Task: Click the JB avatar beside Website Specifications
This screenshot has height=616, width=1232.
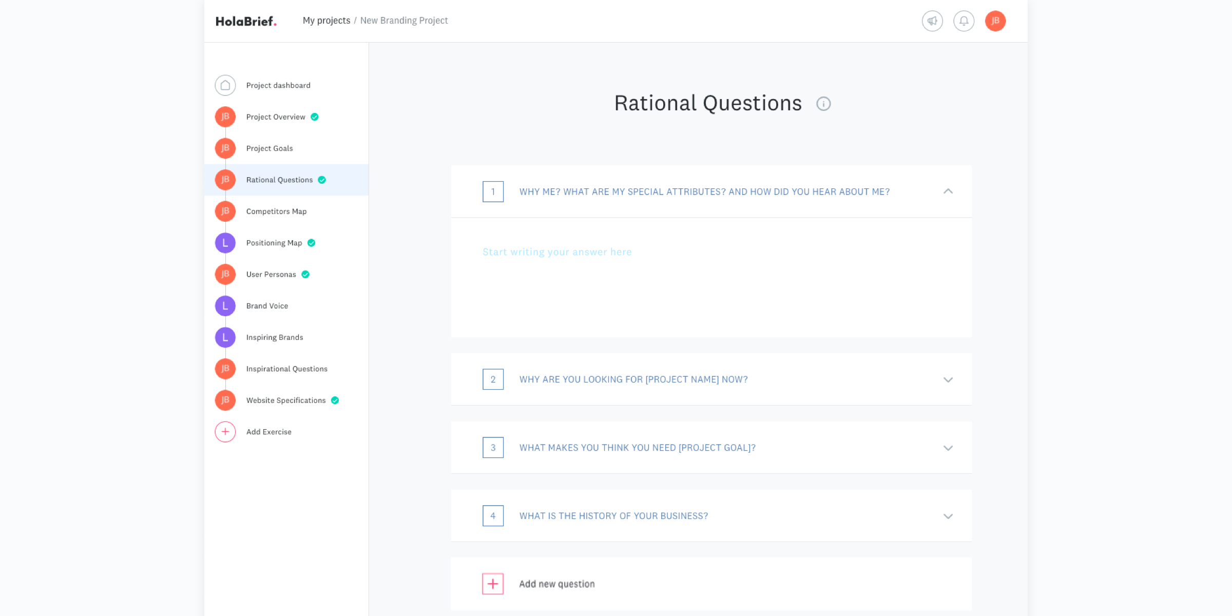Action: 225,400
